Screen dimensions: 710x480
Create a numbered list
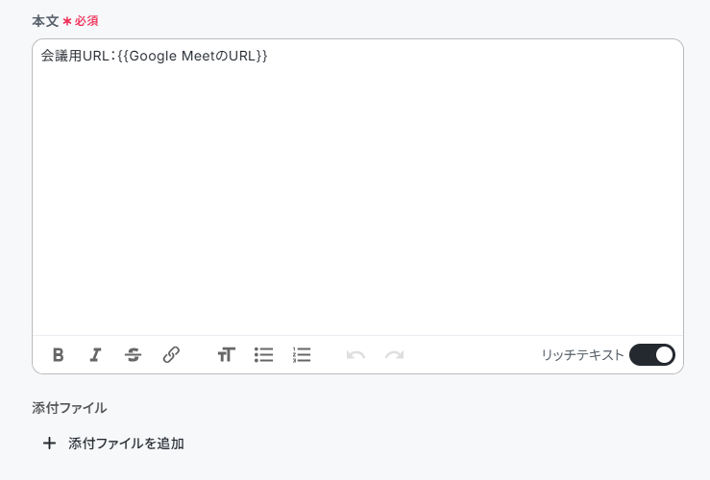pos(302,354)
